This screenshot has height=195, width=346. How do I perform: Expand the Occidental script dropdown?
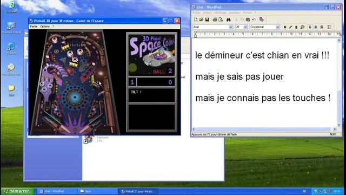(x=277, y=27)
